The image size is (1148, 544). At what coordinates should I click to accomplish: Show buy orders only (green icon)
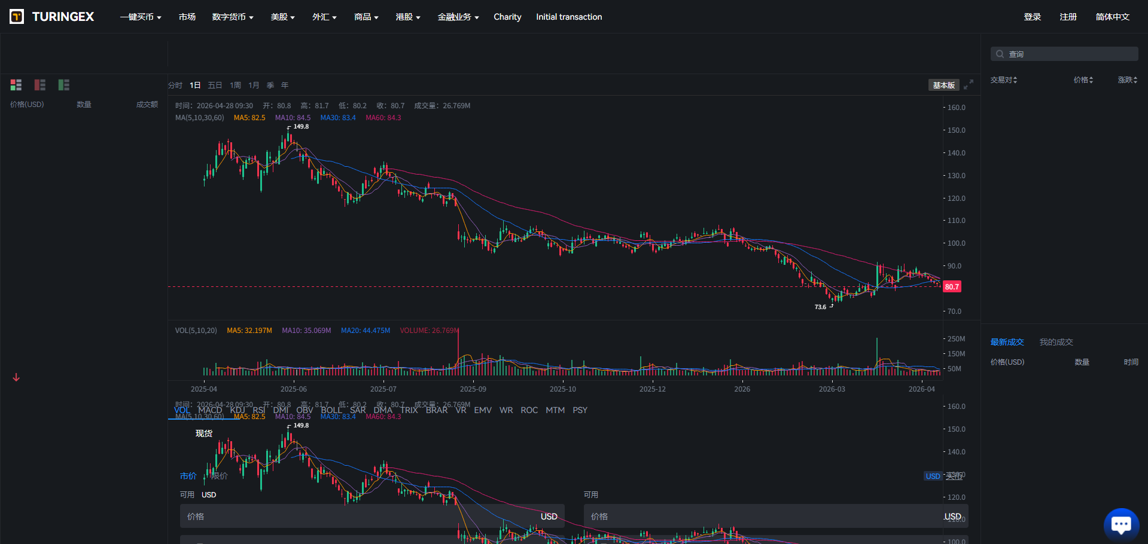64,85
